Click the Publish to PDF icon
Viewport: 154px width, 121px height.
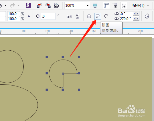coord(57,5)
